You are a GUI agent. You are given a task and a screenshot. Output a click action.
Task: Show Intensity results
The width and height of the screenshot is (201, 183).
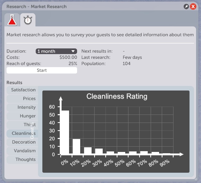23,107
